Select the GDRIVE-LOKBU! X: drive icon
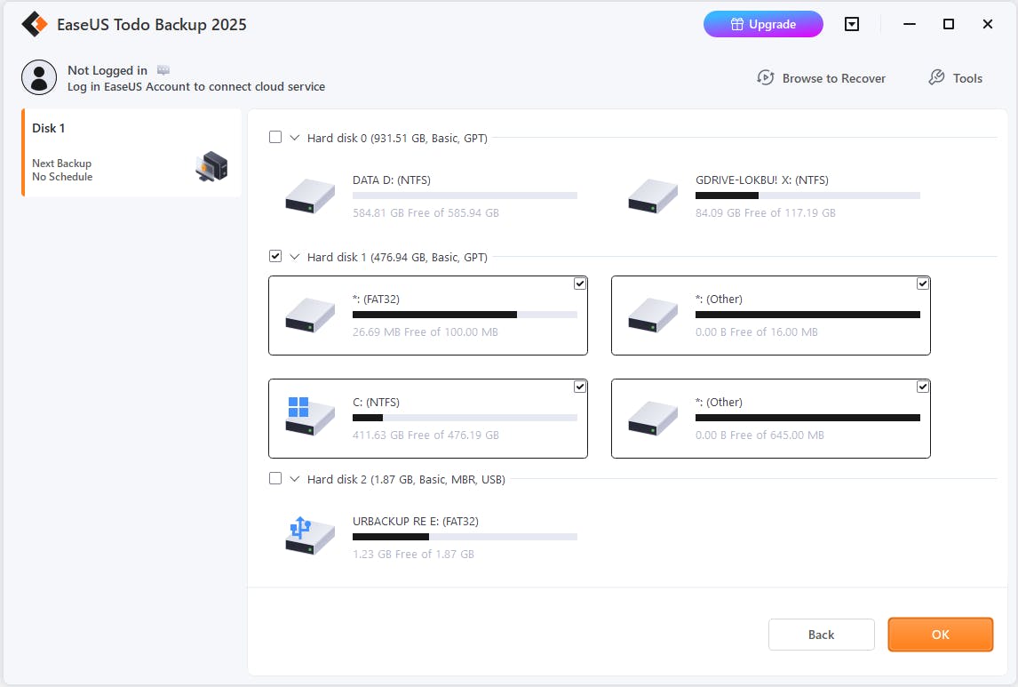This screenshot has height=687, width=1018. pyautogui.click(x=653, y=196)
